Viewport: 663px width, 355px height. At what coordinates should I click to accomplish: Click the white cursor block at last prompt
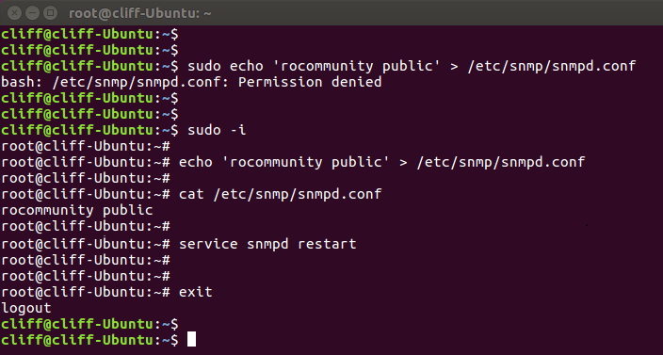tap(191, 339)
